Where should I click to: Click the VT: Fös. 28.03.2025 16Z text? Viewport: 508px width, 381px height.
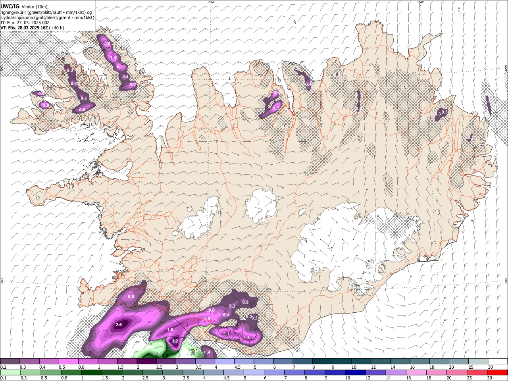[24, 28]
